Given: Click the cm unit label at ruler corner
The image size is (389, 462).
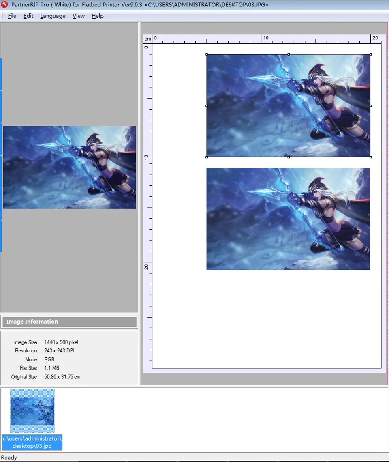Looking at the screenshot, I should click(x=148, y=39).
